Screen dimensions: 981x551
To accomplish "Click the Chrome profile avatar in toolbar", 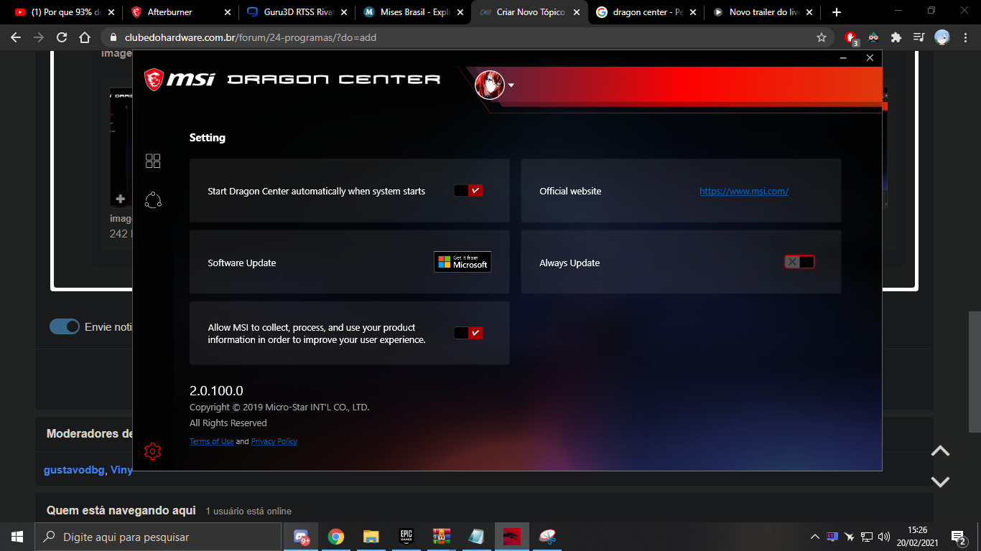I will coord(942,37).
